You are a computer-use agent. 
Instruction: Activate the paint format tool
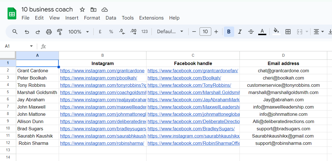pyautogui.click(x=60, y=32)
